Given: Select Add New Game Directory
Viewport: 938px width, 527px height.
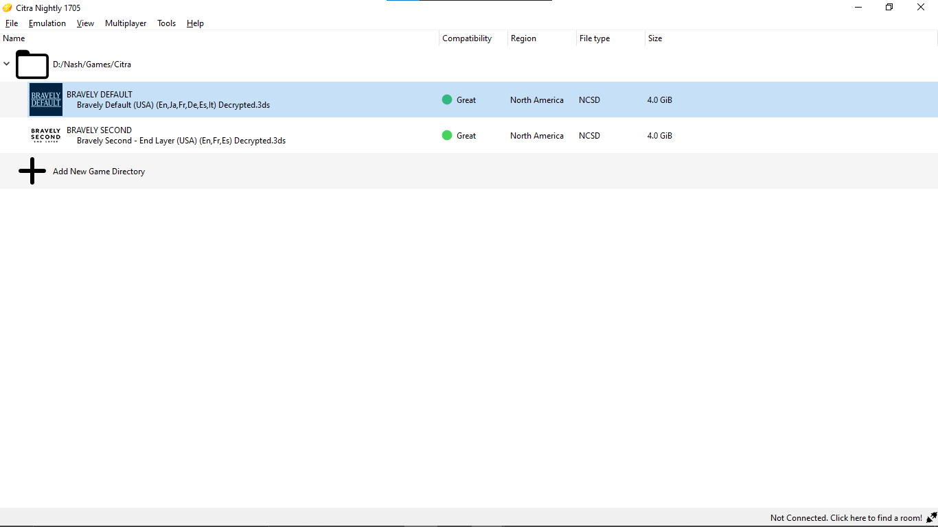Looking at the screenshot, I should [99, 172].
